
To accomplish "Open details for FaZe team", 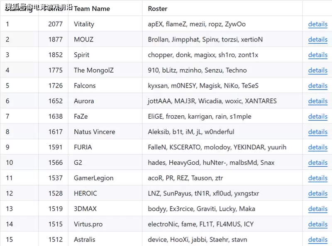I will (x=317, y=117).
